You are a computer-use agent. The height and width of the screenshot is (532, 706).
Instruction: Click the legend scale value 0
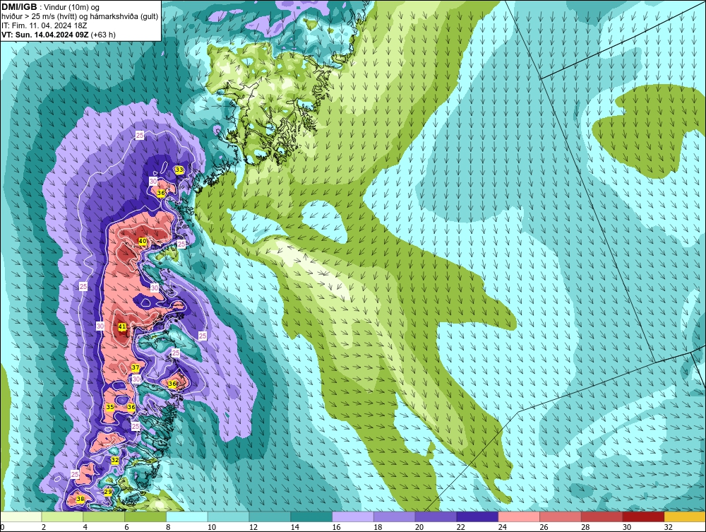click(x=2, y=526)
